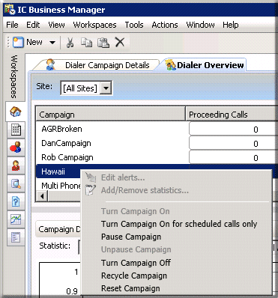Open the Actions menu
Viewport: 278px width, 298px height.
click(165, 25)
